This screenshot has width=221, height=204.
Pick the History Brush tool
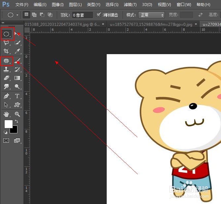tap(17, 69)
